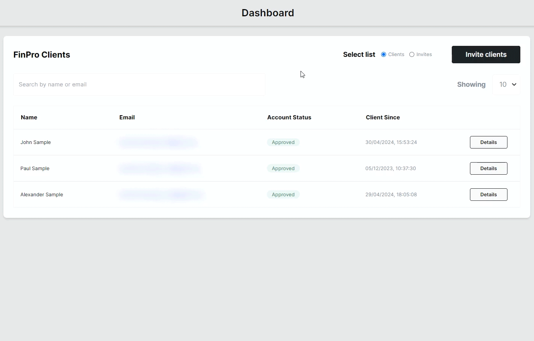Click Alexander Sample's blurred email address
Screen dimensions: 534x341
(161, 194)
